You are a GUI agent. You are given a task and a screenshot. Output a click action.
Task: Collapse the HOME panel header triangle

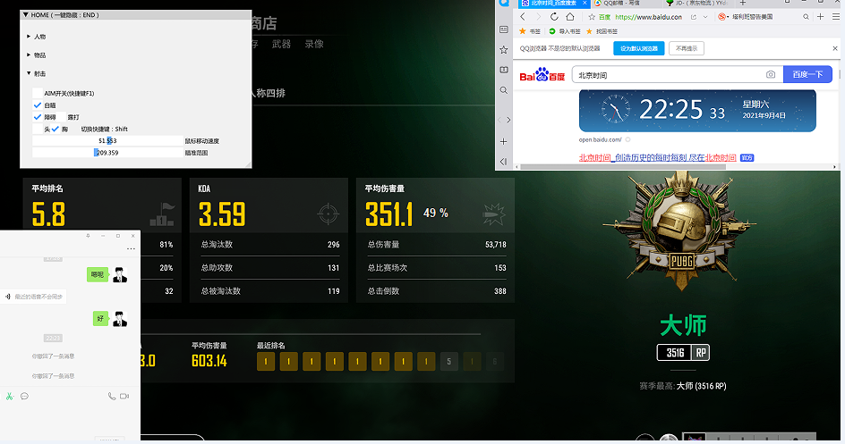pos(25,15)
